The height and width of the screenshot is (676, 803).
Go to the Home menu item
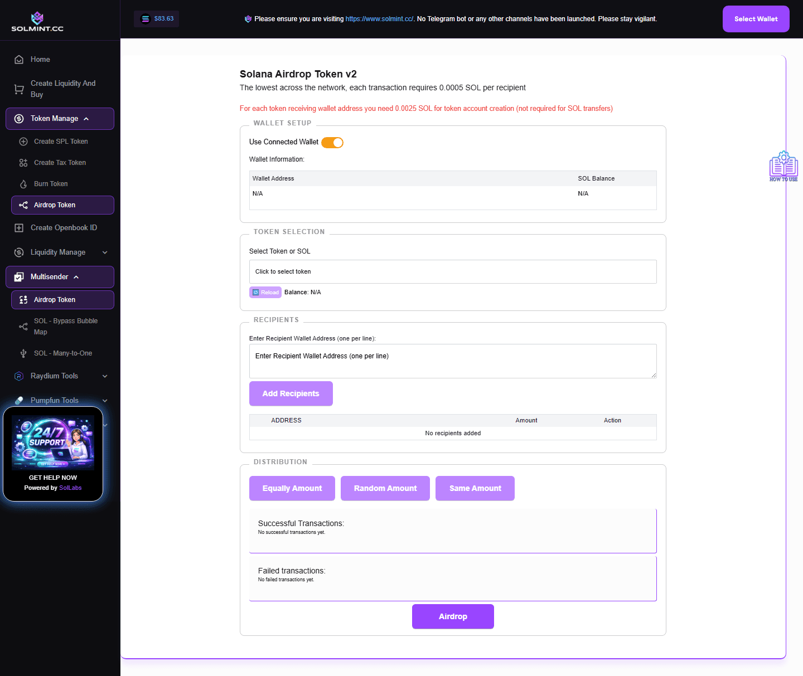[40, 59]
